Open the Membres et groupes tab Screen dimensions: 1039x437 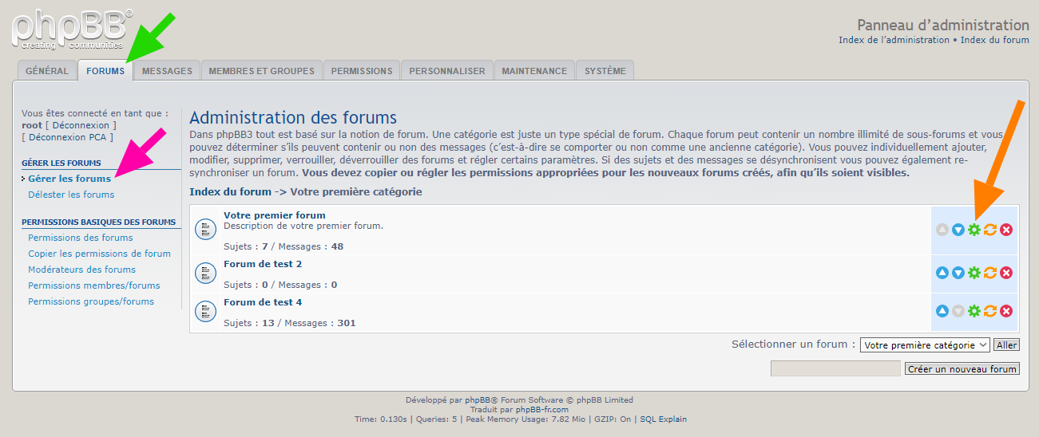pos(261,71)
